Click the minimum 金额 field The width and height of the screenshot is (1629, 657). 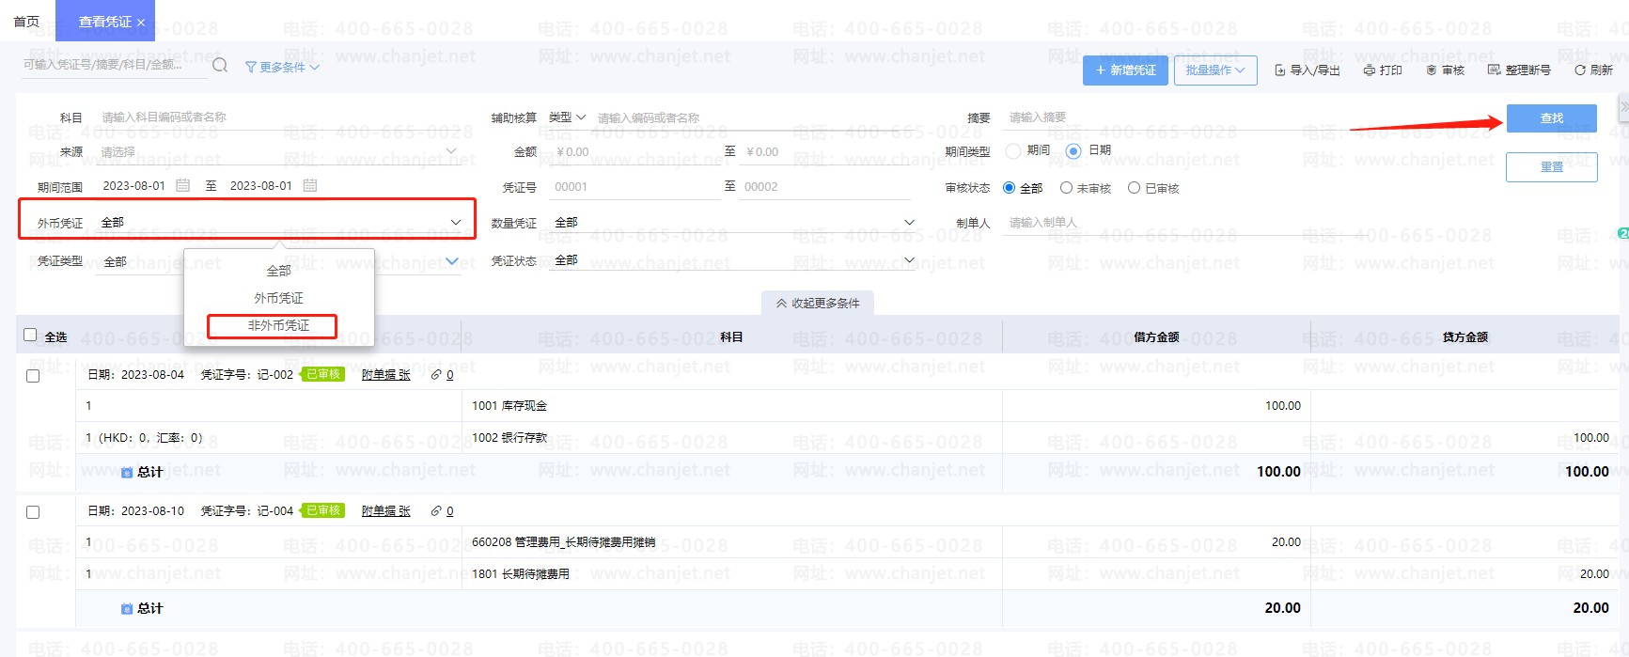pyautogui.click(x=634, y=152)
